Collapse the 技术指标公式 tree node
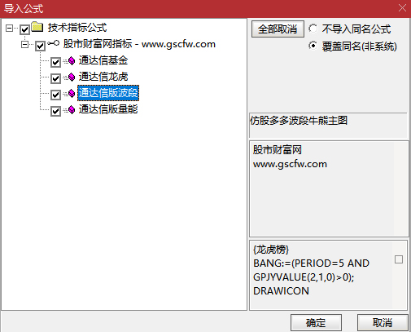The width and height of the screenshot is (411, 332). (x=9, y=28)
